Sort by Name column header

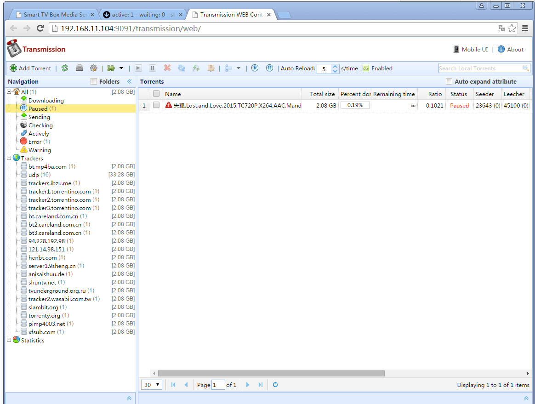232,94
